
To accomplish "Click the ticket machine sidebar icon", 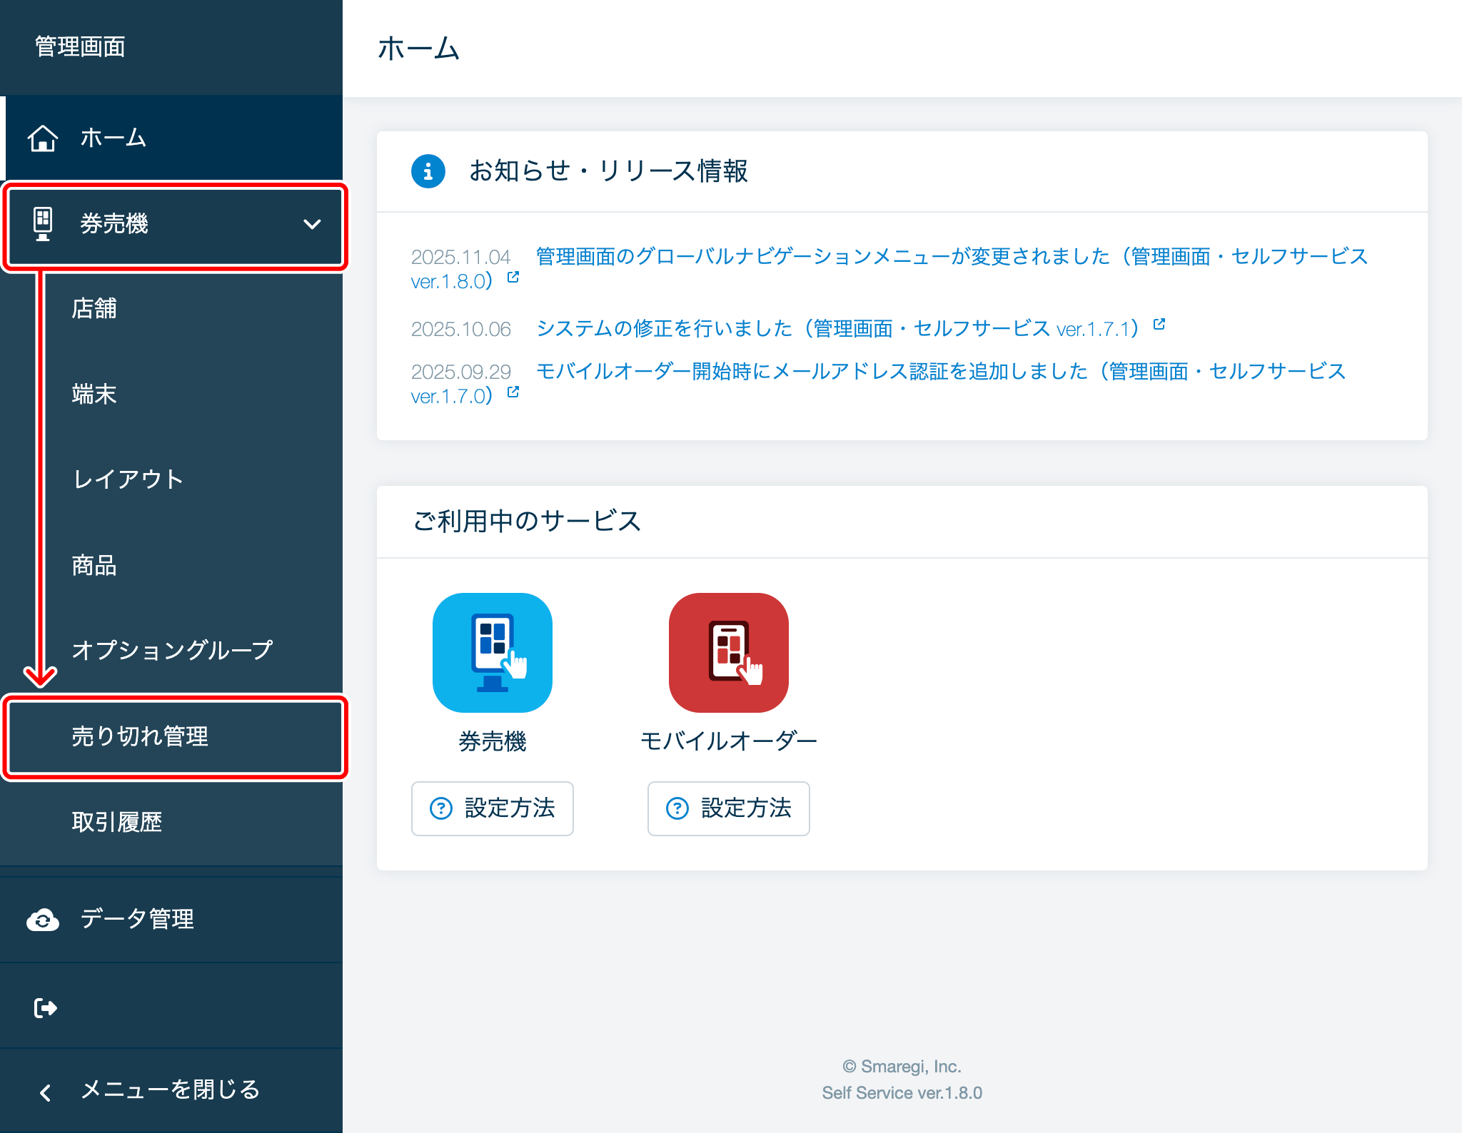I will pos(43,224).
